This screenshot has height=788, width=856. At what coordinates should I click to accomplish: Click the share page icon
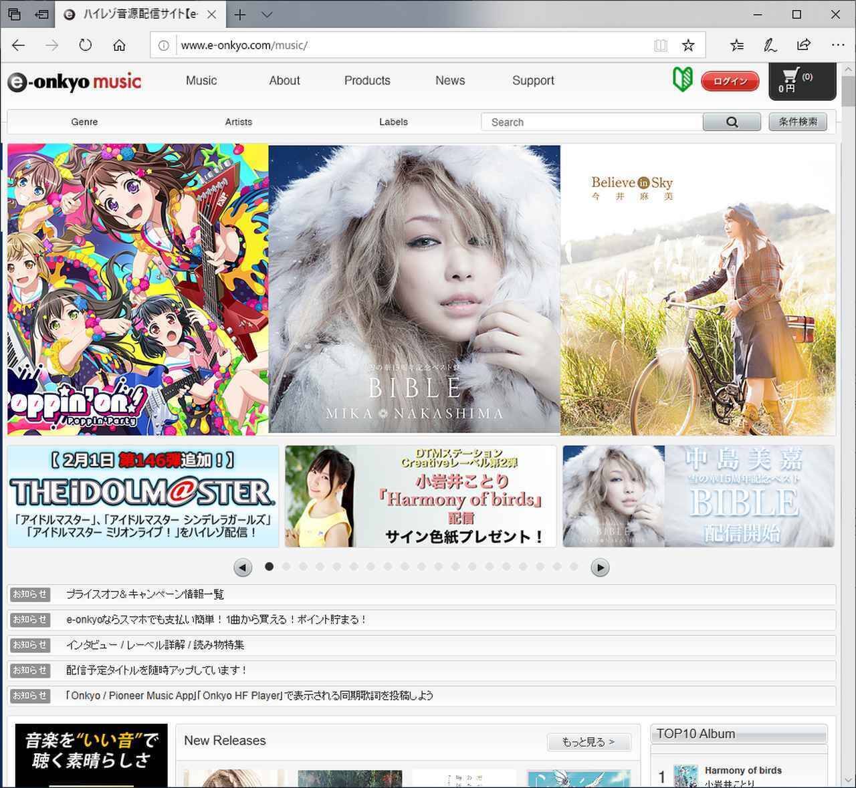[x=803, y=45]
